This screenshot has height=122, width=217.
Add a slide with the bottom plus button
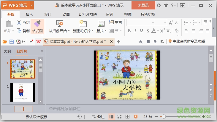point(23,109)
